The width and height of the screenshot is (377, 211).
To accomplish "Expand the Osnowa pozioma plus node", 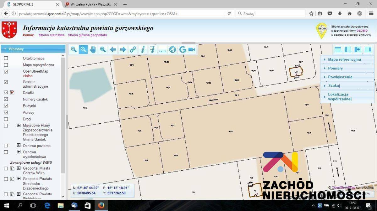I will (x=19, y=145).
